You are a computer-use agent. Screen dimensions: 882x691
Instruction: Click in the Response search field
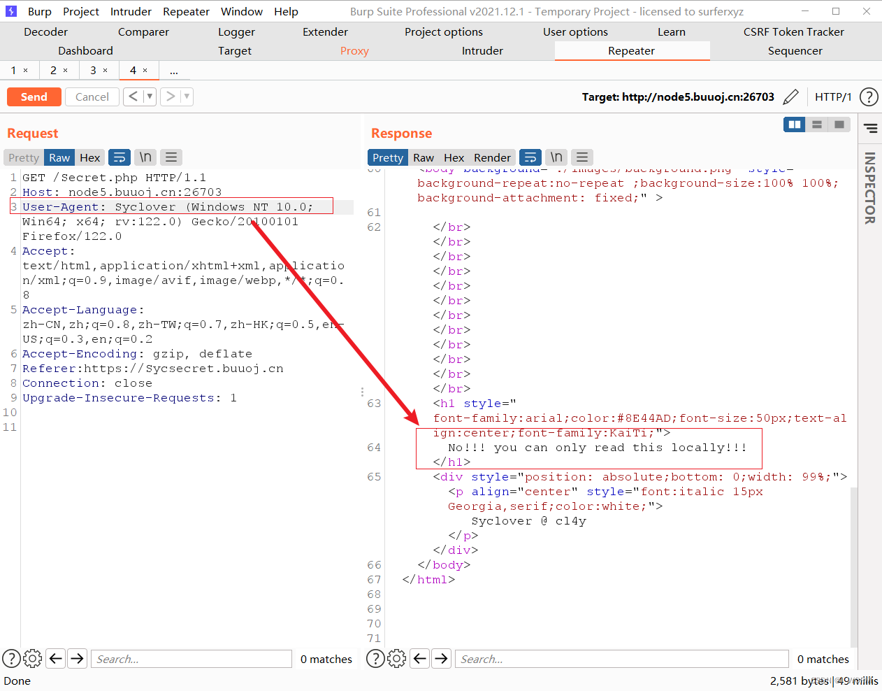pyautogui.click(x=622, y=658)
